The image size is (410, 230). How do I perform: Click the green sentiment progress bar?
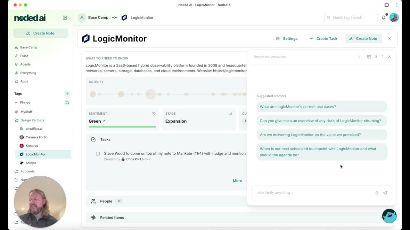click(122, 127)
